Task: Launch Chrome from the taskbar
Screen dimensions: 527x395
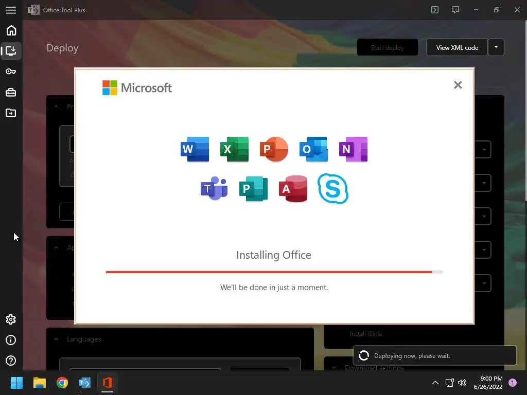Action: pyautogui.click(x=62, y=383)
